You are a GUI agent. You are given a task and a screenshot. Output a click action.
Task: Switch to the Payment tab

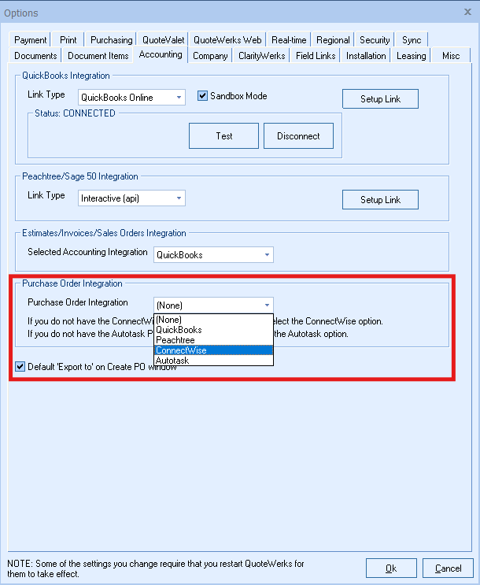point(31,40)
